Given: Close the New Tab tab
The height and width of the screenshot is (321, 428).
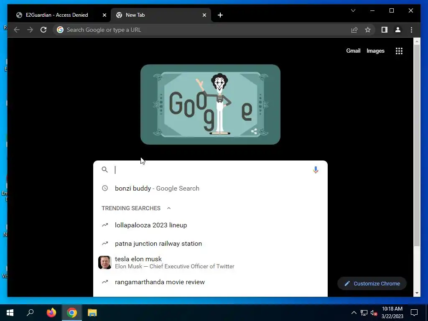Looking at the screenshot, I should click(x=204, y=15).
